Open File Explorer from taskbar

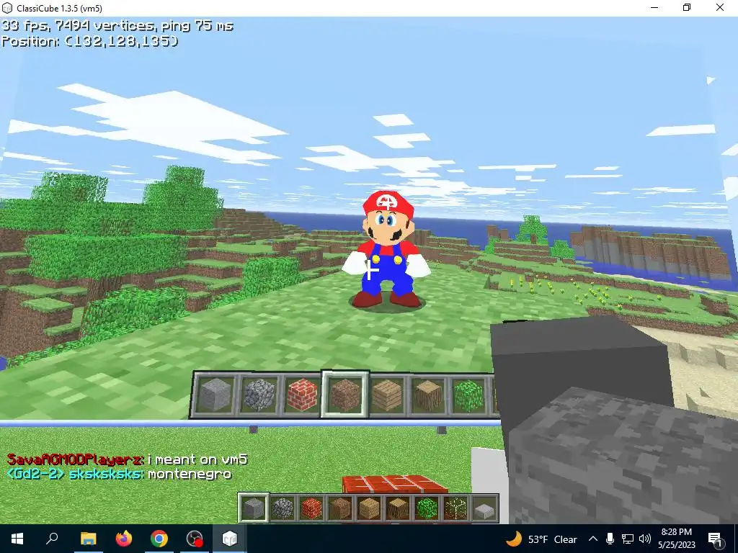pos(88,539)
